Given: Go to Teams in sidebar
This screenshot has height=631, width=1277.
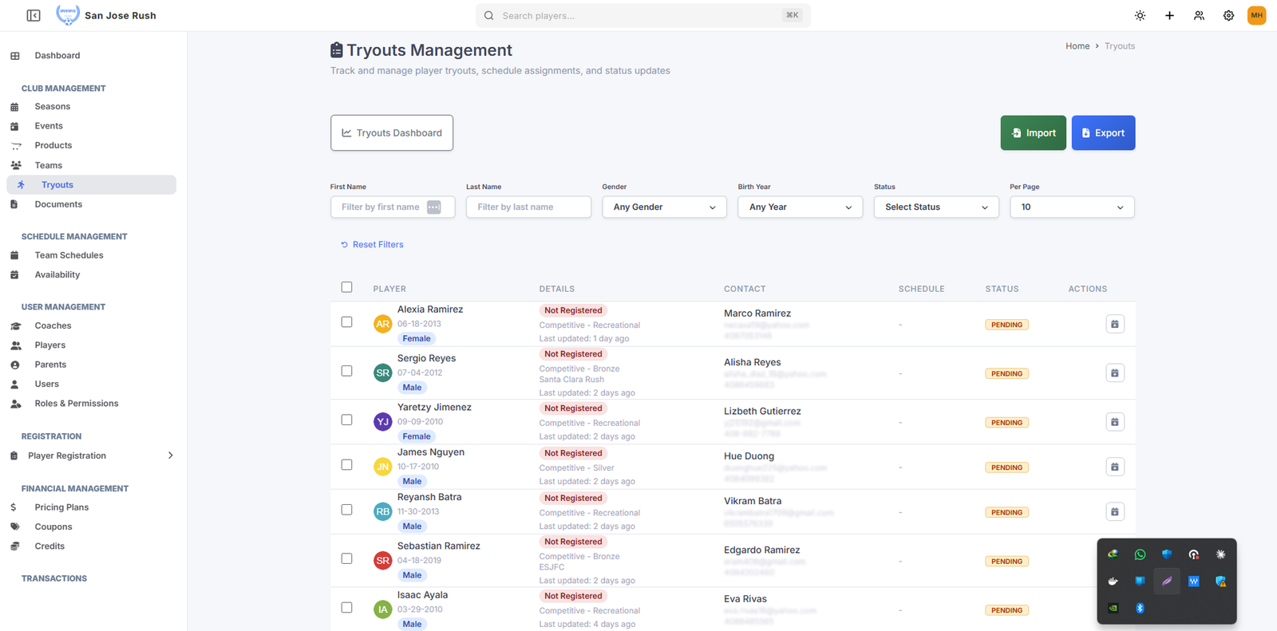Looking at the screenshot, I should coord(49,165).
